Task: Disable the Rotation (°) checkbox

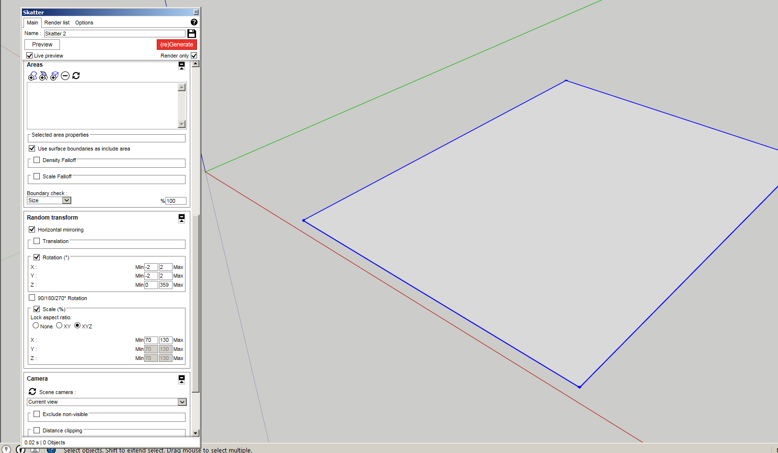Action: point(36,257)
